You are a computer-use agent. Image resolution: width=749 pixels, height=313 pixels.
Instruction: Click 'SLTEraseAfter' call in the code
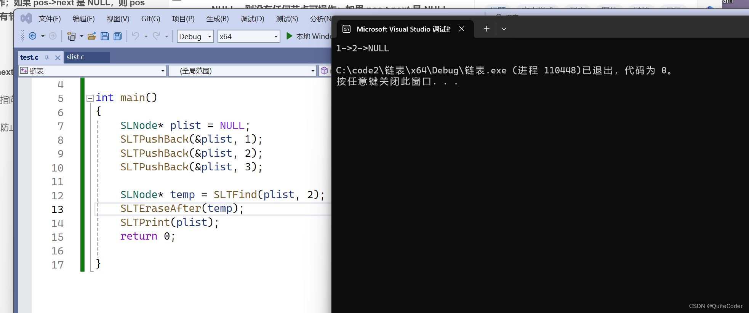tap(161, 208)
